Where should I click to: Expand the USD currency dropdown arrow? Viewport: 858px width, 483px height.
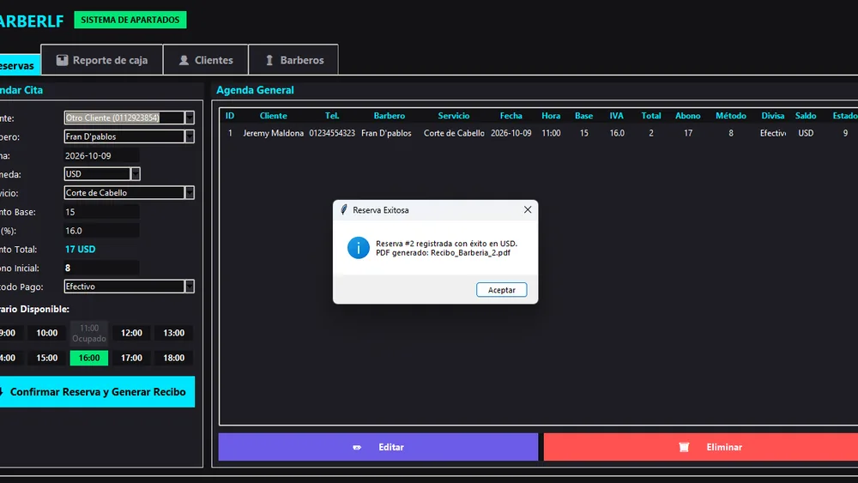click(136, 174)
